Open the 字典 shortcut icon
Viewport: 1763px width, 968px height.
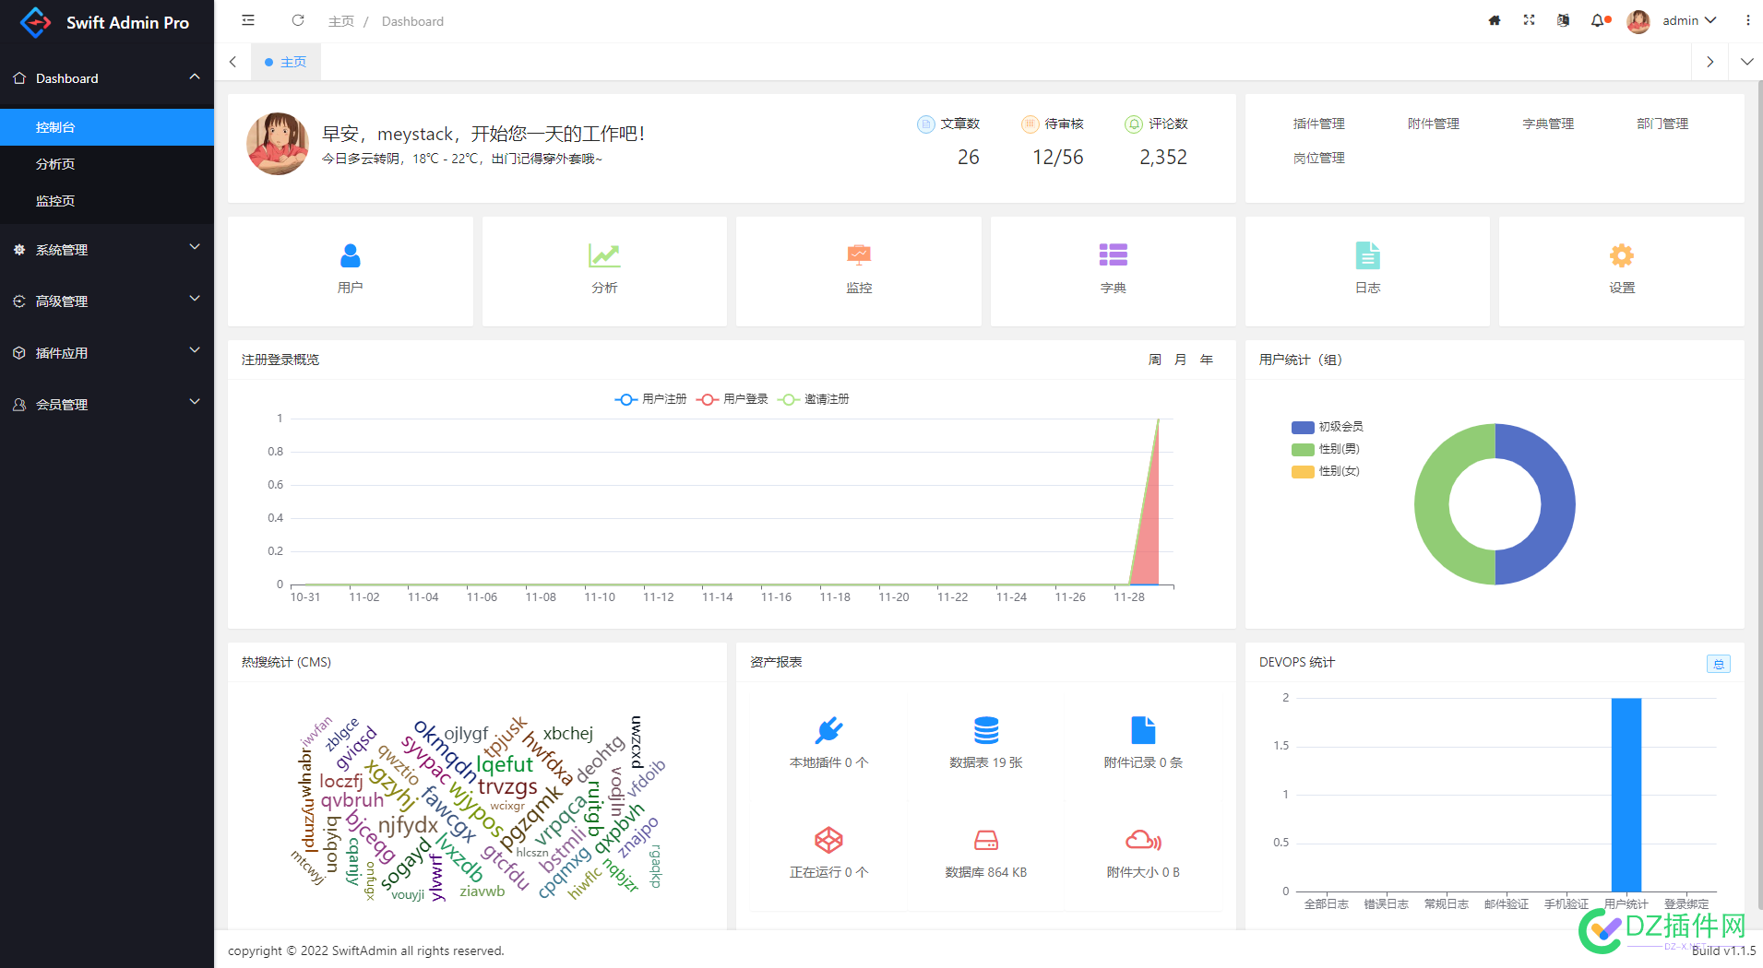tap(1114, 255)
